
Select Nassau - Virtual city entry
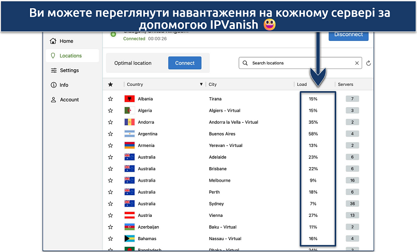point(225,239)
